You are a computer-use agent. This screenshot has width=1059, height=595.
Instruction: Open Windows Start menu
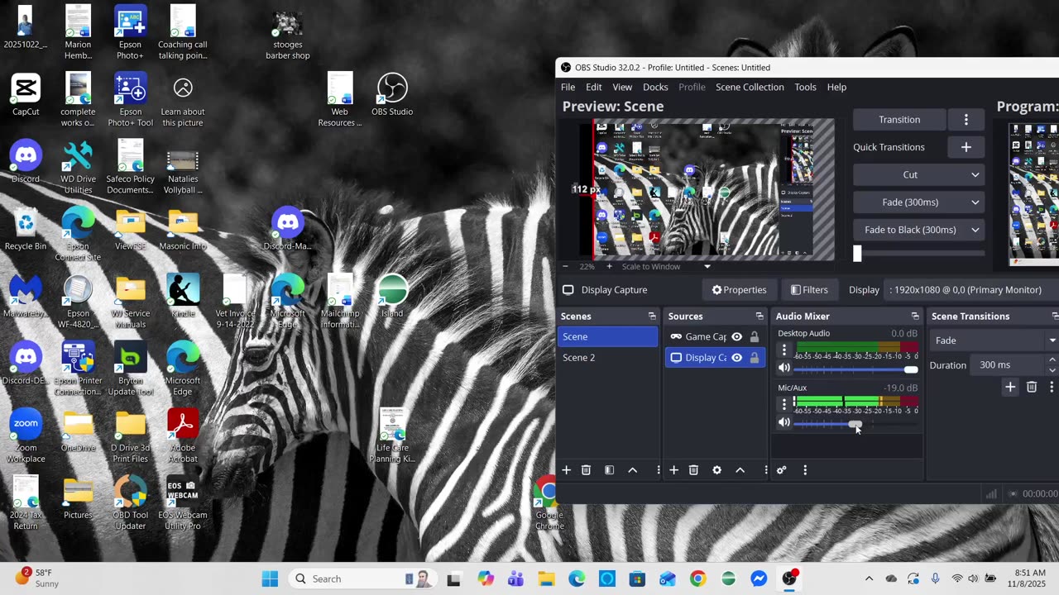coord(271,578)
